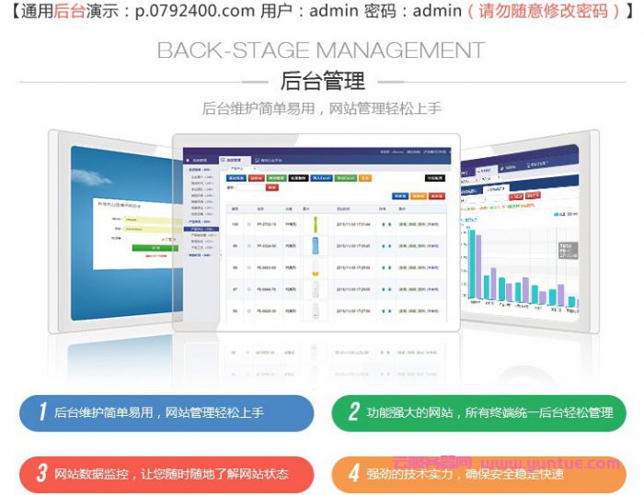Click the number 1 icon on the blue banner

[x=42, y=412]
